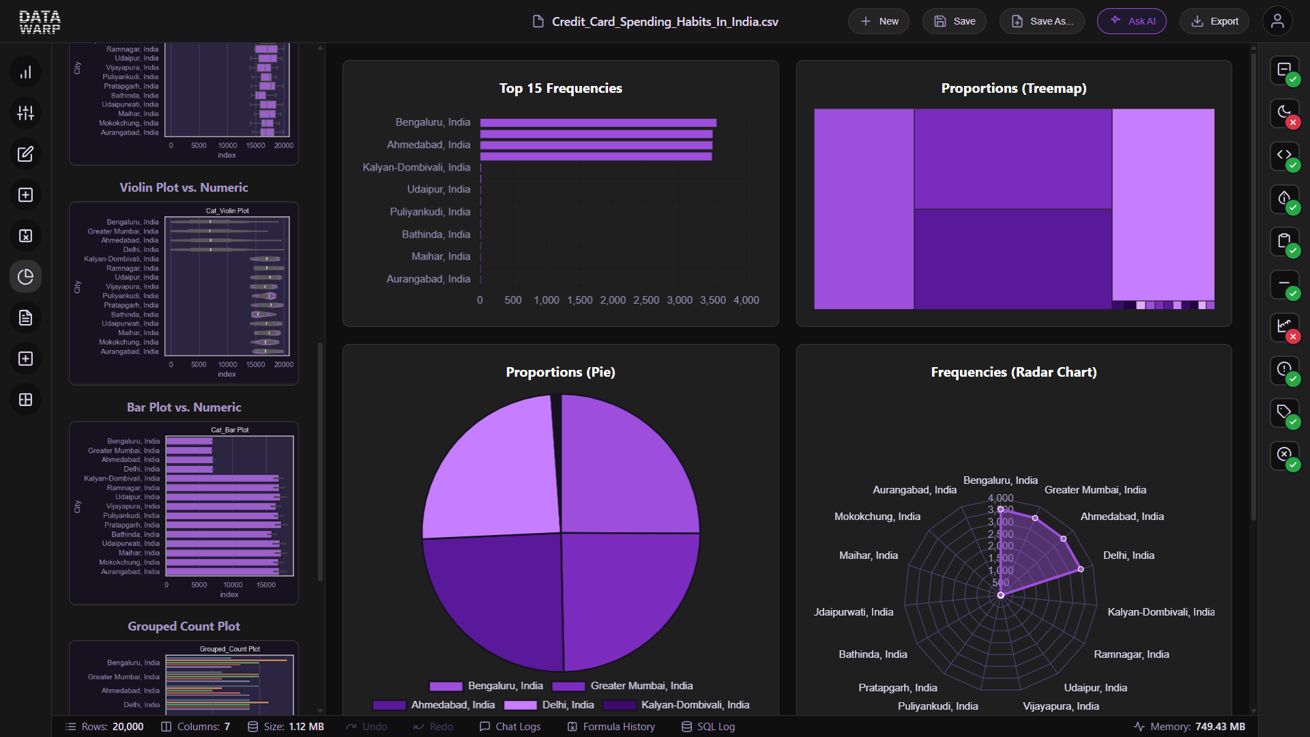Open the bar chart statistics panel
This screenshot has height=737, width=1310.
25,72
